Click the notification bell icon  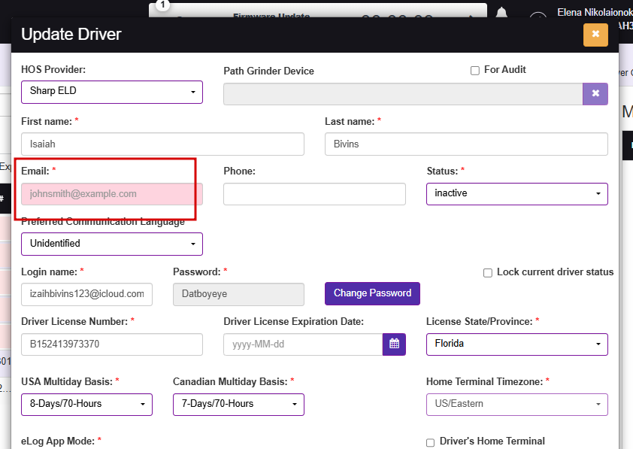coord(501,14)
